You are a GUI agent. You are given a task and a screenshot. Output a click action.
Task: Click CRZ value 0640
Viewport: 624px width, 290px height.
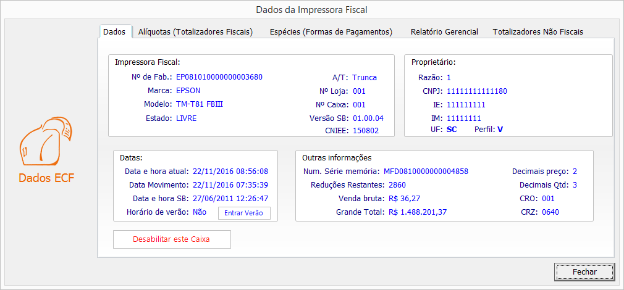[550, 212]
